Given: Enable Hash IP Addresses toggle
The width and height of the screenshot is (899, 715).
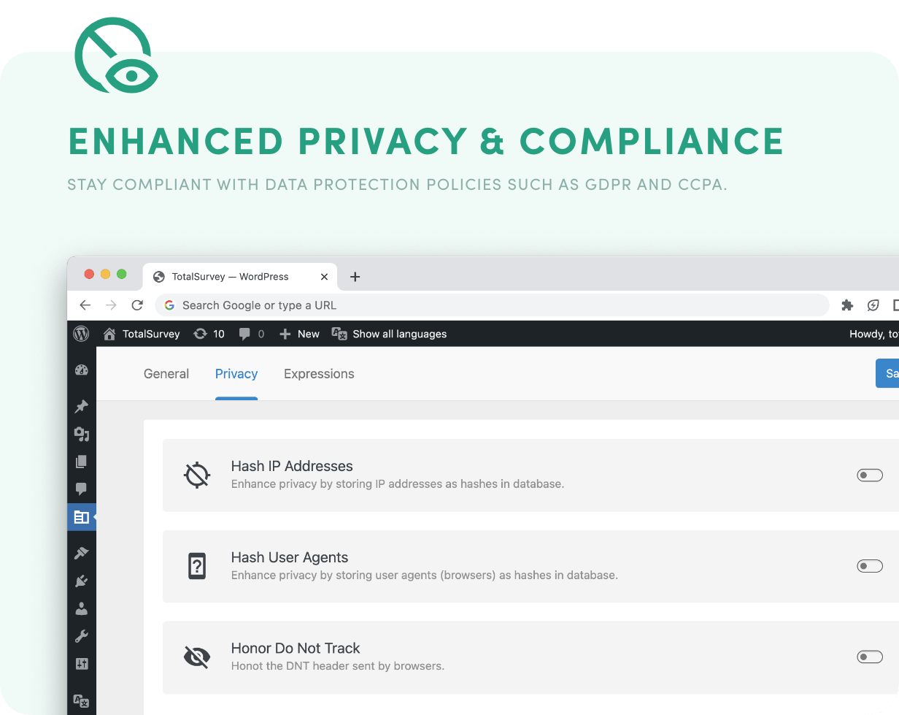Looking at the screenshot, I should [x=870, y=475].
